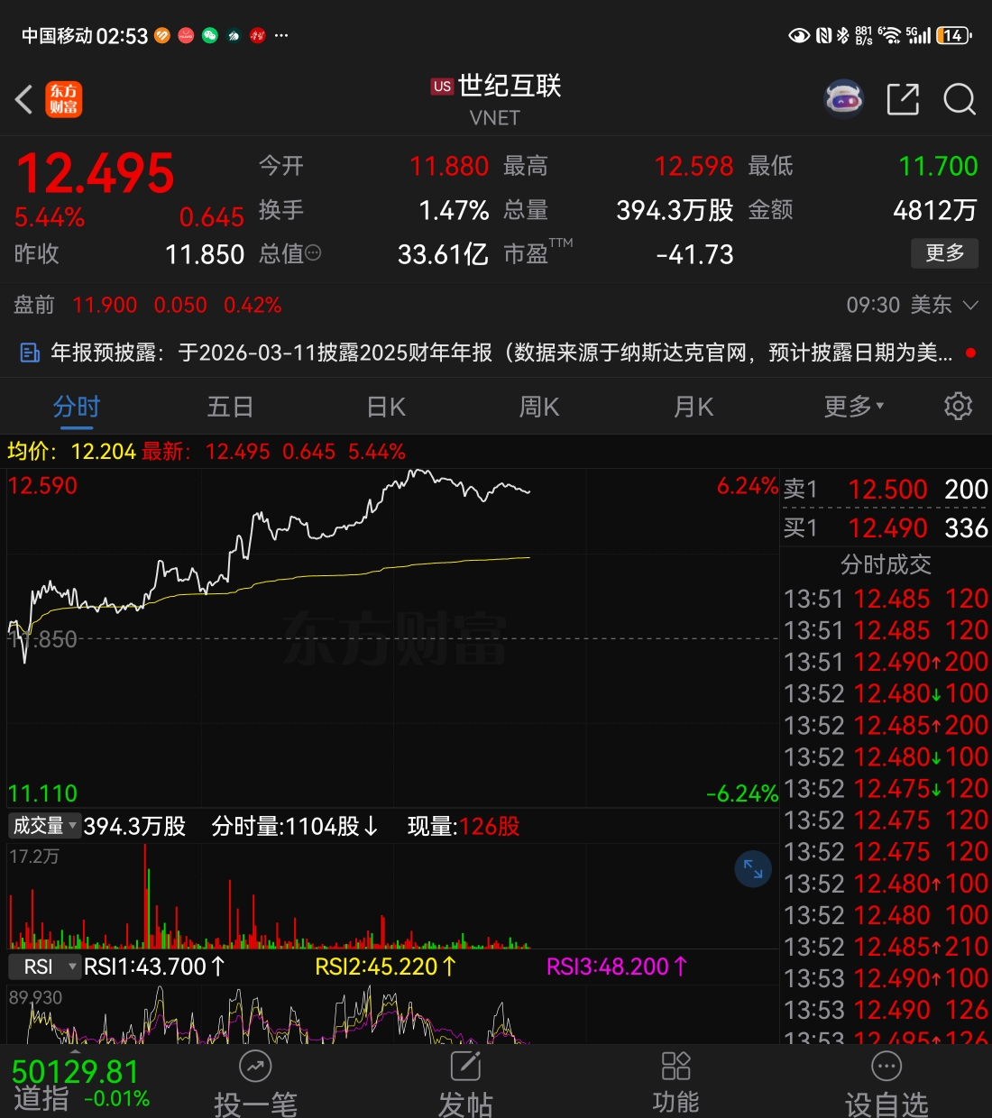Open the 成交量 indicator dropdown
Screen dimensions: 992x1118
43,826
